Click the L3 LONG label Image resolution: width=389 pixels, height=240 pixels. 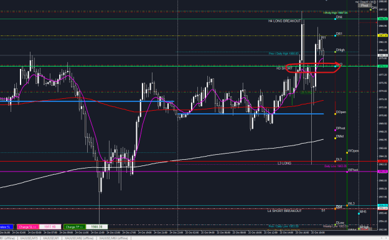(284, 164)
